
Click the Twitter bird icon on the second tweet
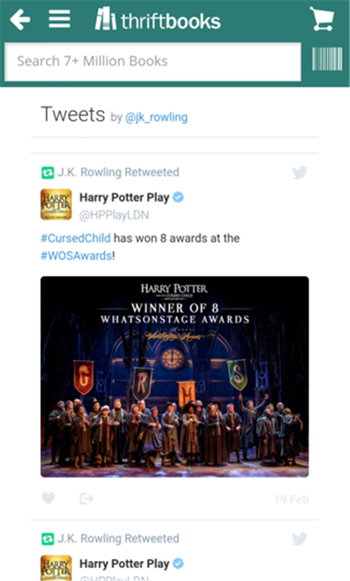(x=299, y=538)
